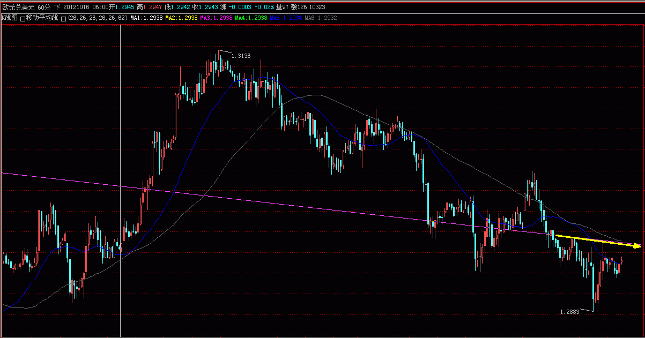Click the close price 收1.2943
Image resolution: width=645 pixels, height=338 pixels.
pos(205,7)
